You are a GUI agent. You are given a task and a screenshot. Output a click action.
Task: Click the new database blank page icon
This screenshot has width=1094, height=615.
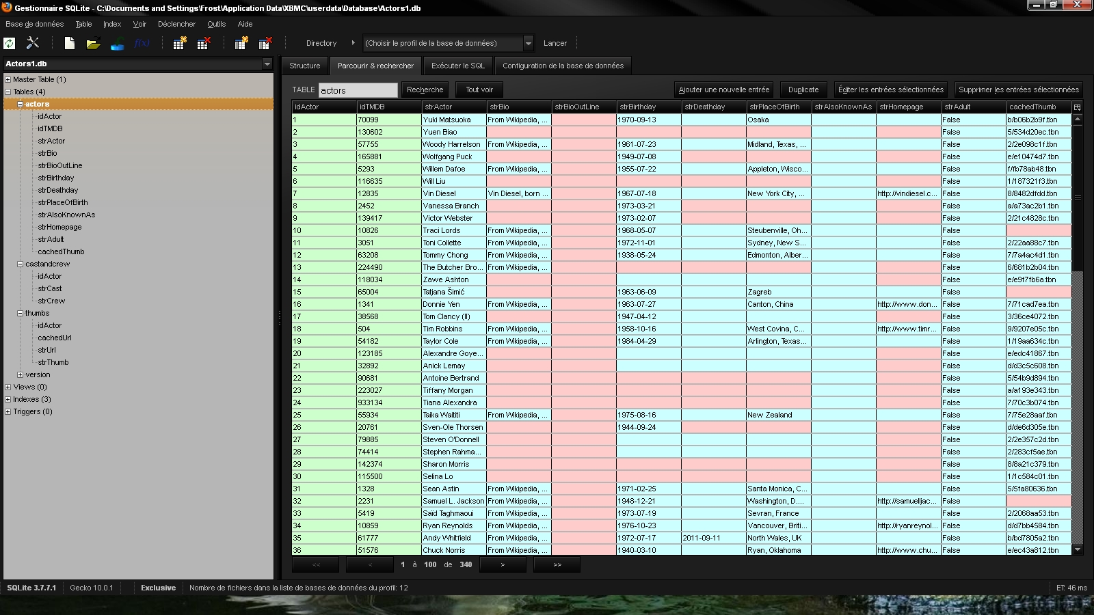pos(69,43)
